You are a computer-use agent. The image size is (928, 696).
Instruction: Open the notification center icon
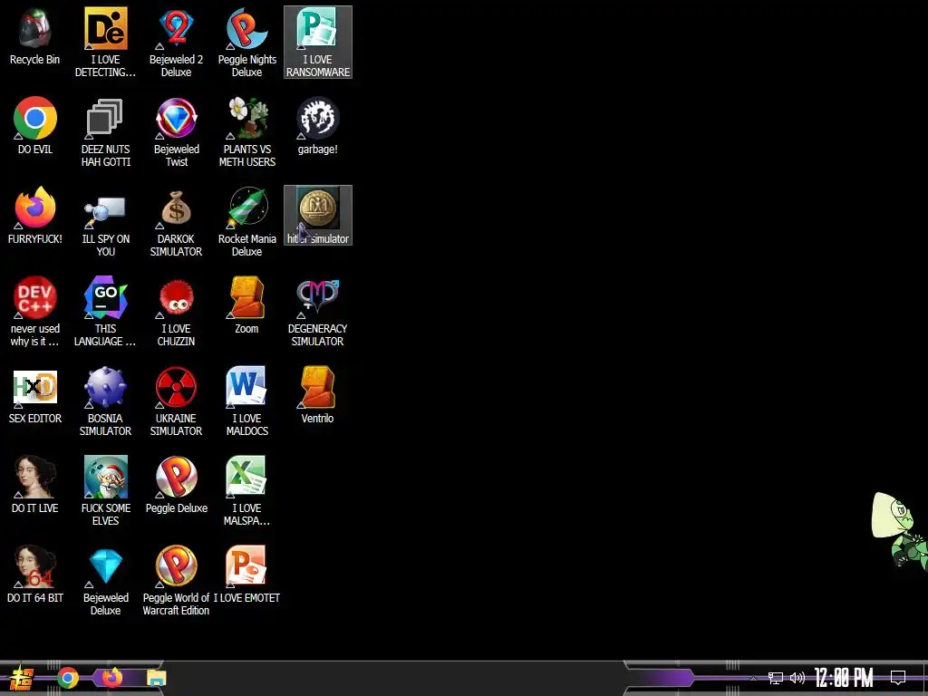[898, 678]
